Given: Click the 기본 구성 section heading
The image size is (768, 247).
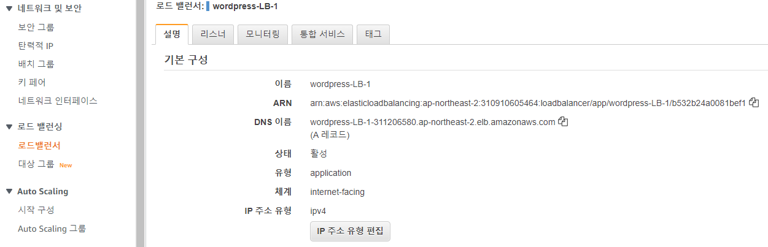Looking at the screenshot, I should [x=185, y=60].
